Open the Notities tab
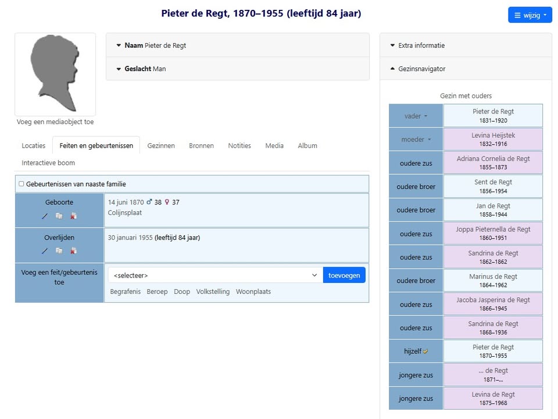This screenshot has width=558, height=419. click(x=239, y=145)
